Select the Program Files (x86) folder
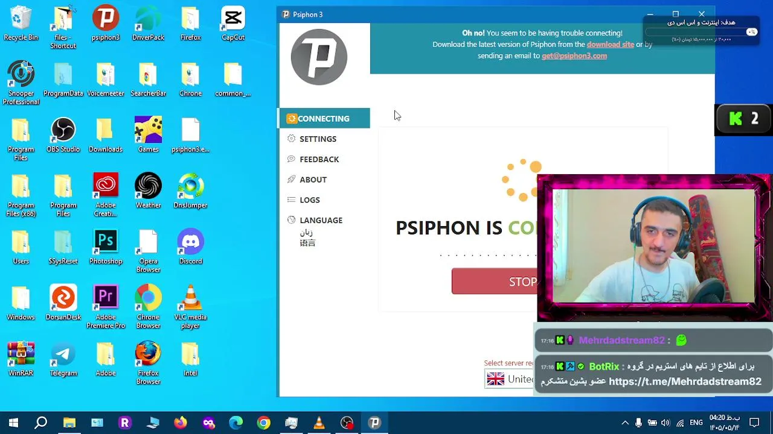 [21, 195]
